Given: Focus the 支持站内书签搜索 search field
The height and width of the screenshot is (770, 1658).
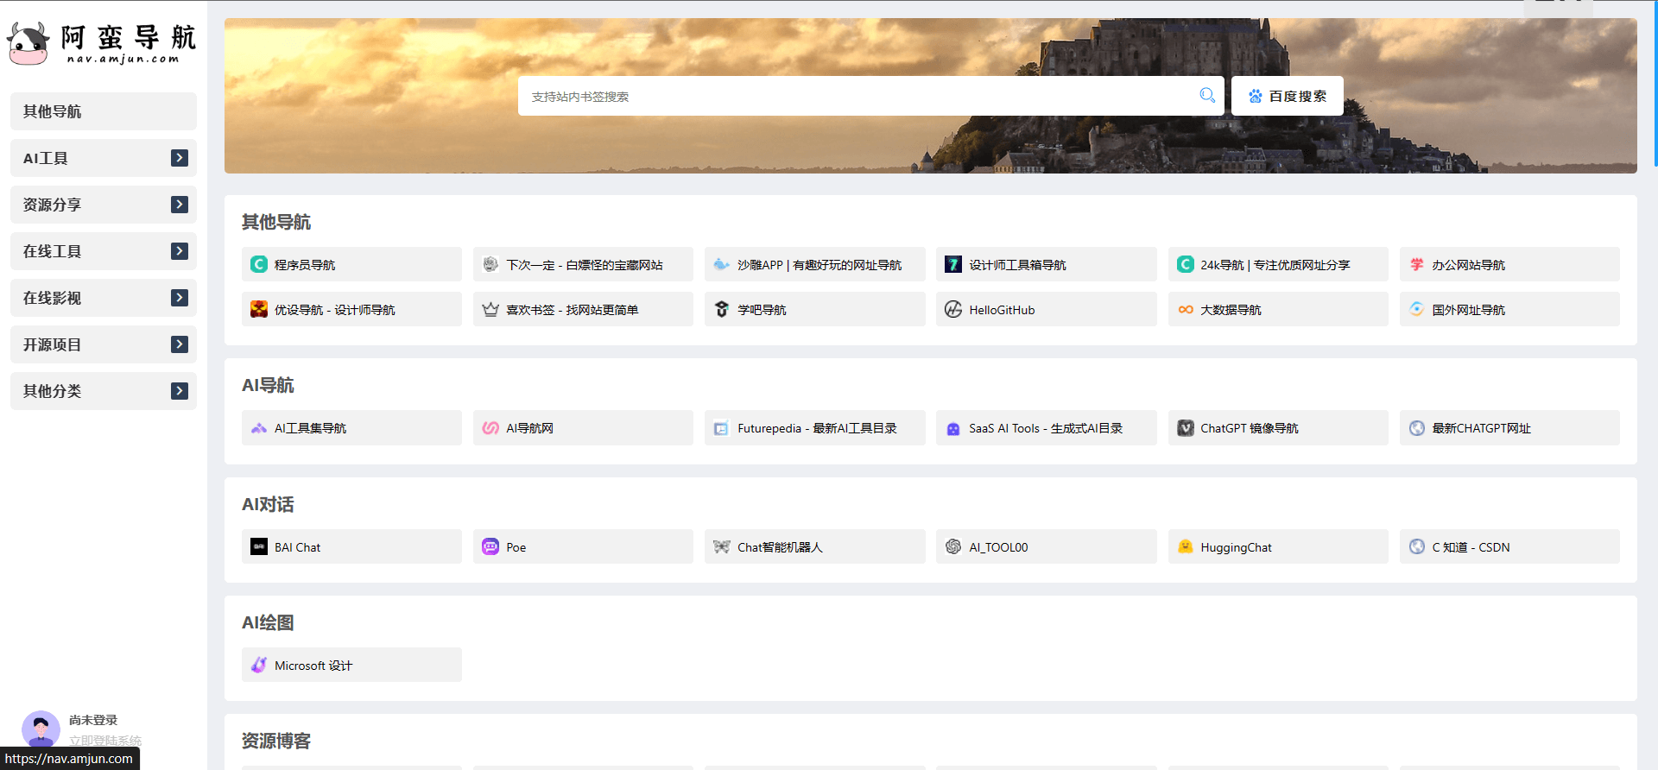Looking at the screenshot, I should tap(855, 96).
